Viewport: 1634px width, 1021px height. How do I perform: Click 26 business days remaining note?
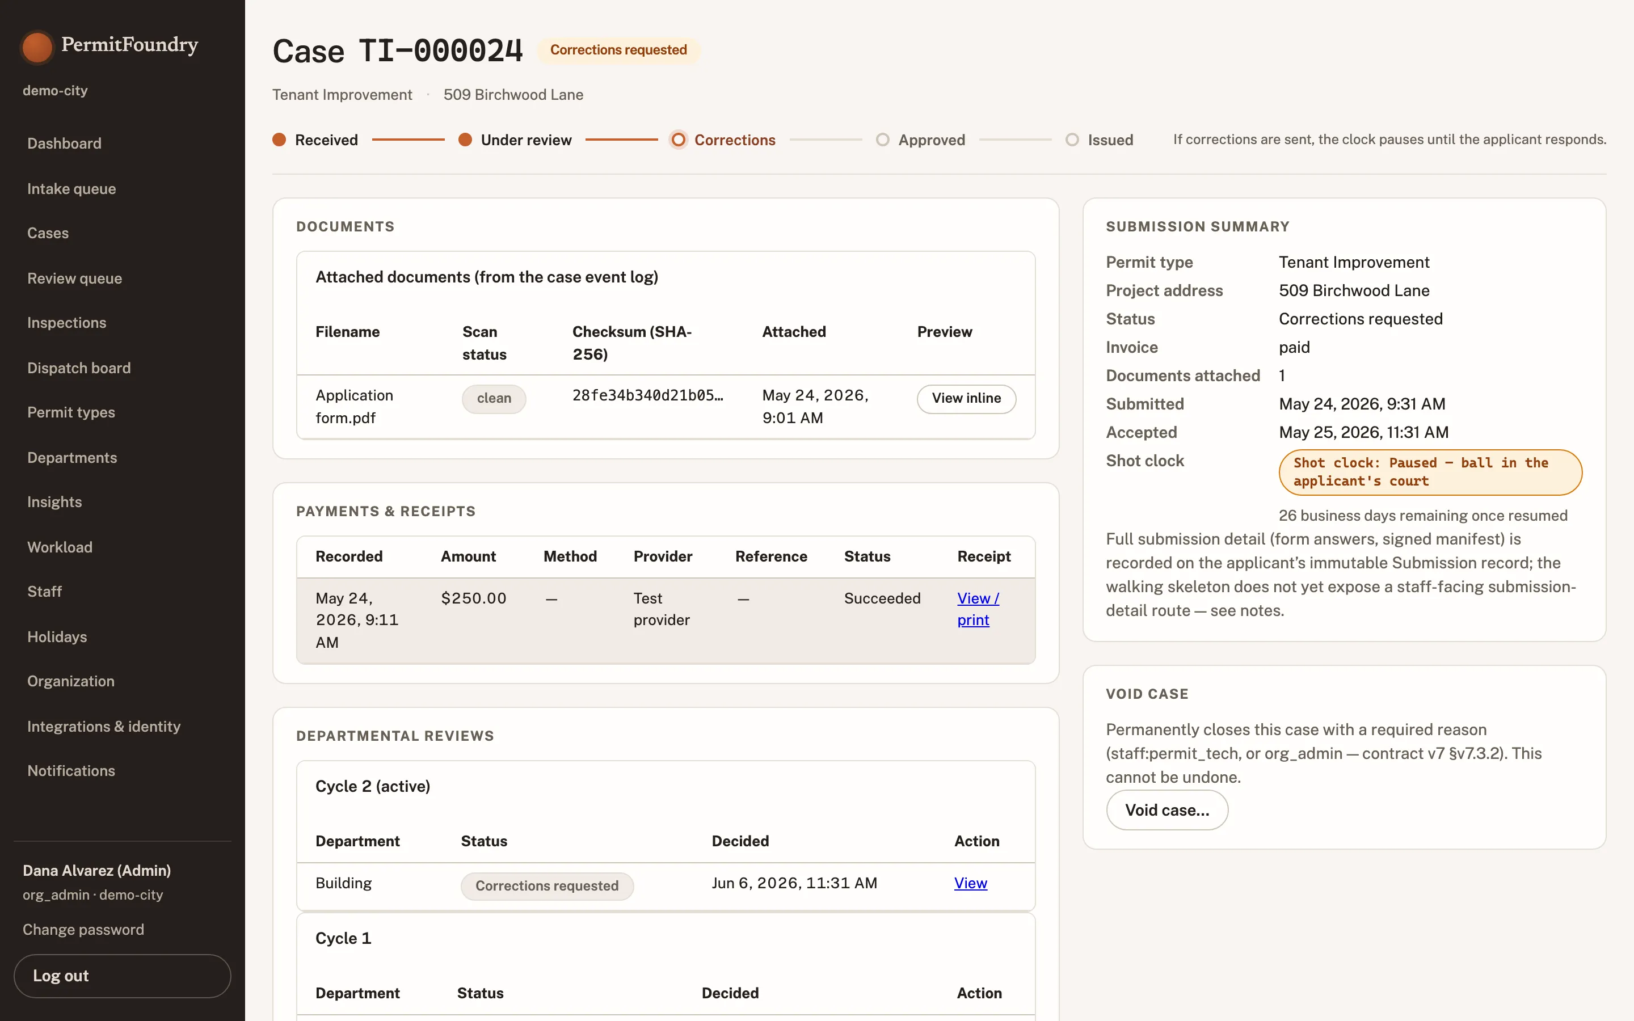coord(1423,515)
